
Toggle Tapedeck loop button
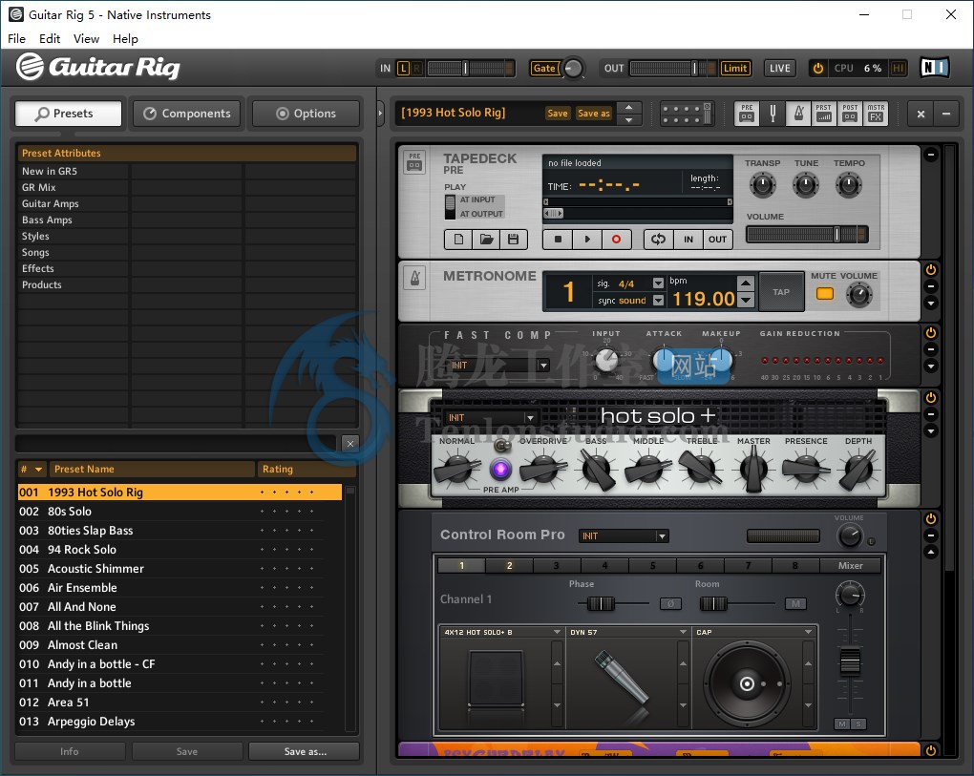click(x=659, y=239)
